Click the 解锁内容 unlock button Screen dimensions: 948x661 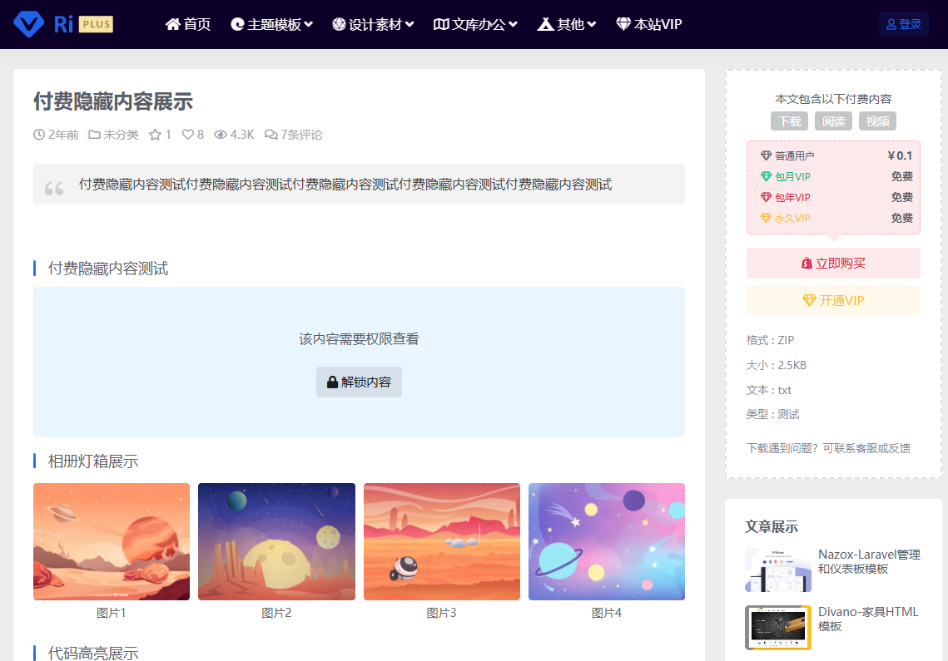pyautogui.click(x=359, y=382)
